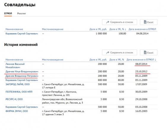Screen dimensions: 167x130
Task: Click date 29.10.2008 in history
Action: [141, 99]
